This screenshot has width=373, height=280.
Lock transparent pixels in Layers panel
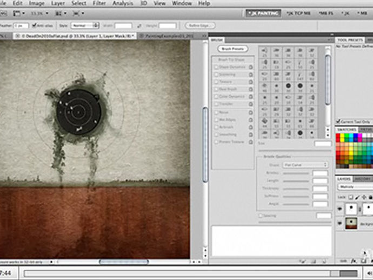tap(350, 197)
